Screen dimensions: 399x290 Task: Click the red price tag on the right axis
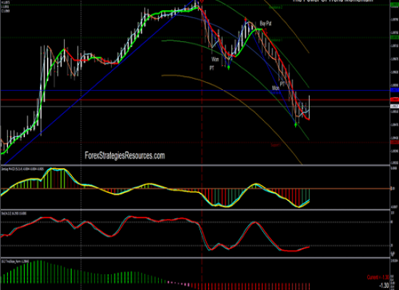click(x=395, y=99)
